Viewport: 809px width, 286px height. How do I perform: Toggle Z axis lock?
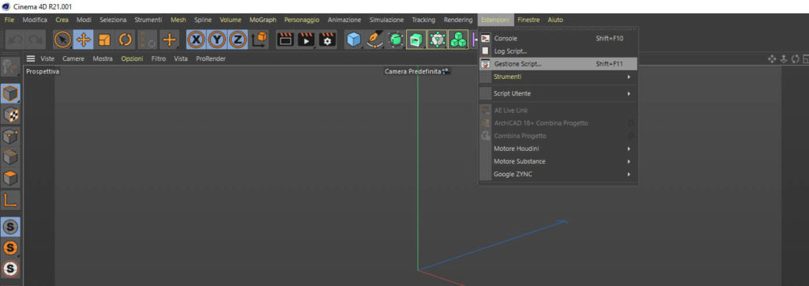pos(237,40)
